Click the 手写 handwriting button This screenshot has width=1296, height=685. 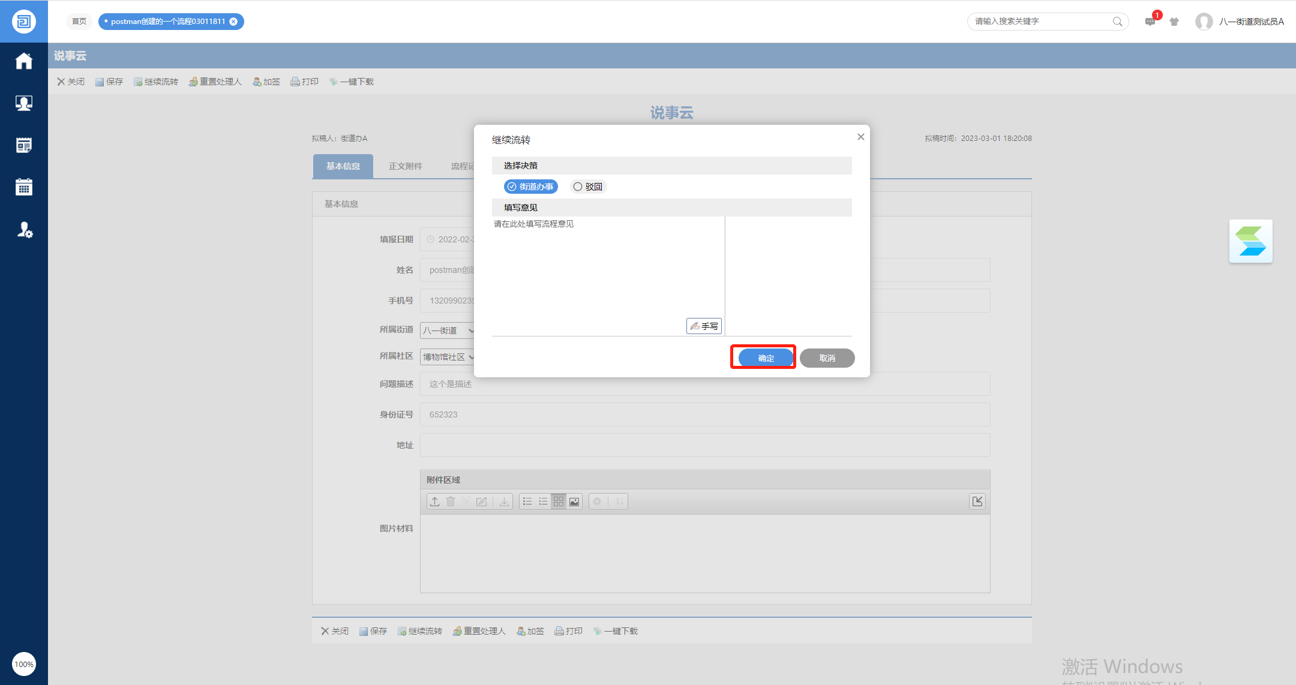click(x=704, y=326)
